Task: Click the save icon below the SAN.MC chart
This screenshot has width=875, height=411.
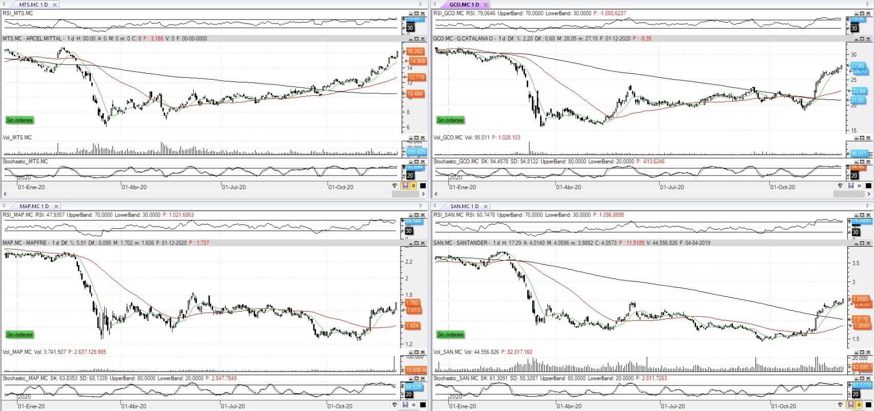Action: tap(851, 405)
